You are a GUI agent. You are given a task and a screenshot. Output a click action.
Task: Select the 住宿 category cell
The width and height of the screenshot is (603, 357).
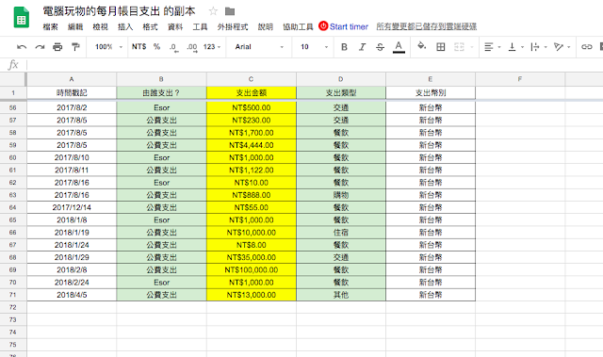[341, 232]
